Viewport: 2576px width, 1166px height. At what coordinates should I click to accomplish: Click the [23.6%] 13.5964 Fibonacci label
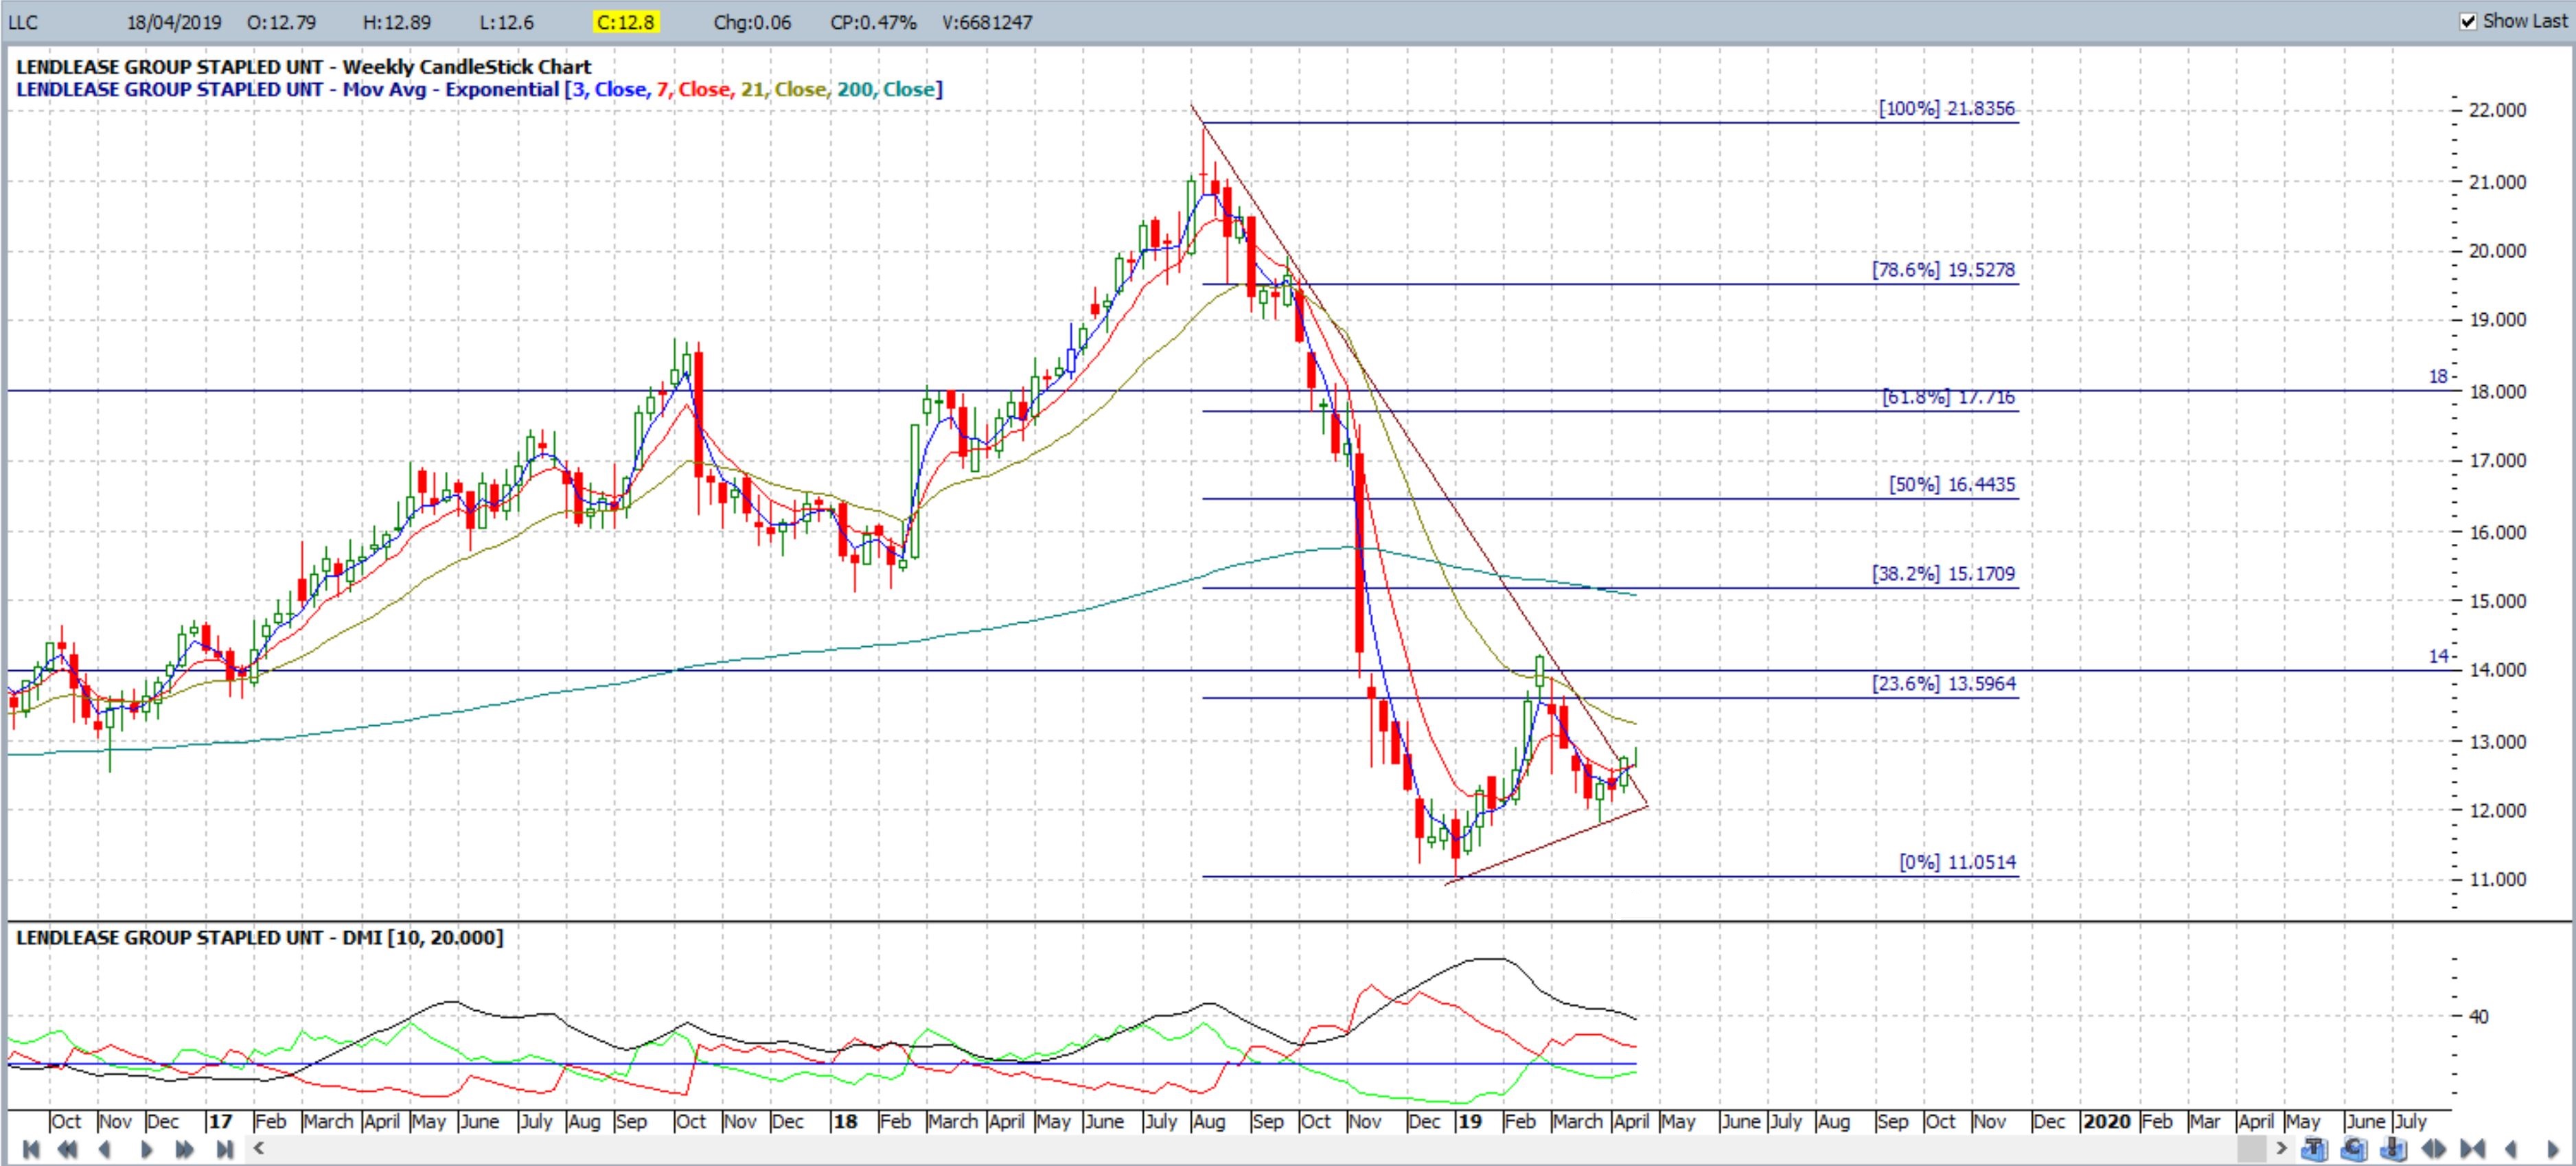(1944, 684)
